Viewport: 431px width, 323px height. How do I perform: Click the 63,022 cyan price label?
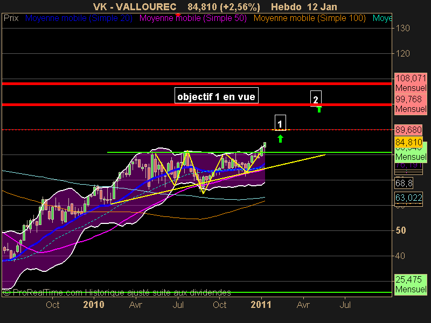(408, 198)
